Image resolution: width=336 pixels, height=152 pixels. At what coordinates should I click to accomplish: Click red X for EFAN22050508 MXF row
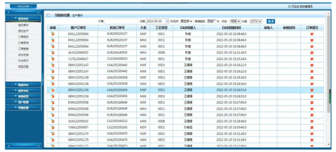click(x=312, y=103)
